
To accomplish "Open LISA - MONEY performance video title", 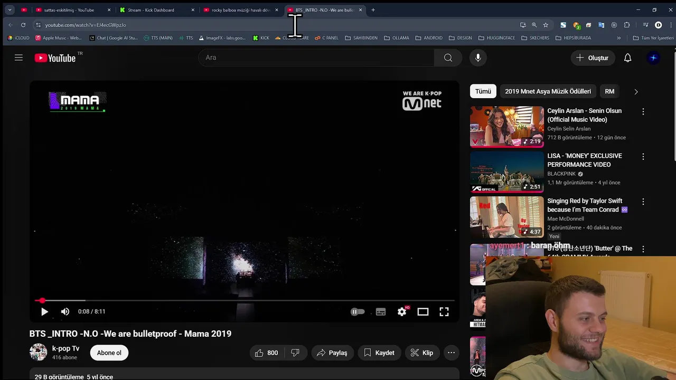I will coord(584,160).
